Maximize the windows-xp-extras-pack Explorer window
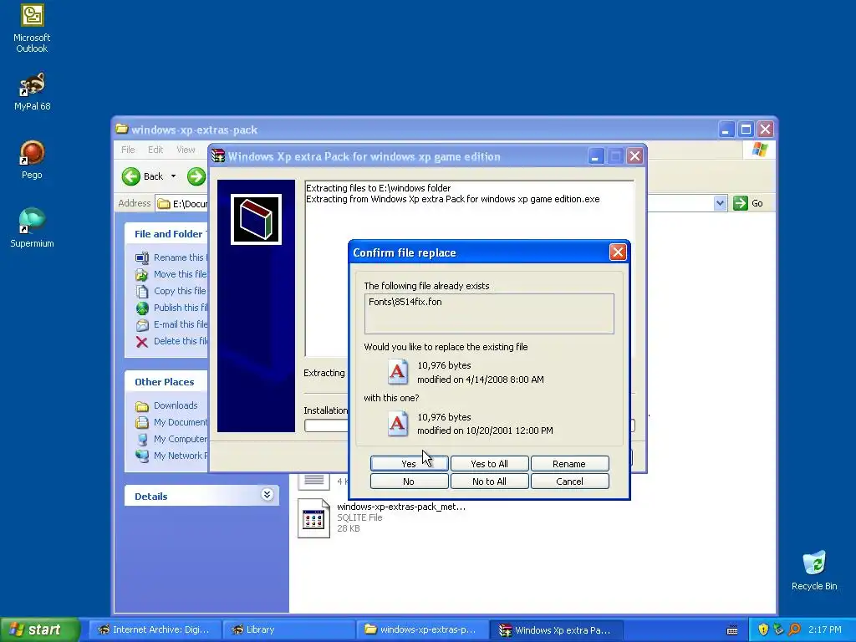This screenshot has height=642, width=856. click(x=746, y=130)
